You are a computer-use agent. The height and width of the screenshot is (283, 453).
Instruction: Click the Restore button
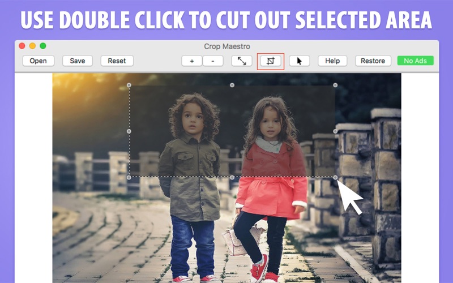tap(373, 61)
